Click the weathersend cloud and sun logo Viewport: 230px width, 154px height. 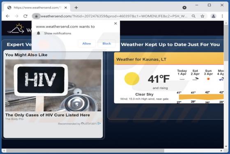tap(16, 28)
